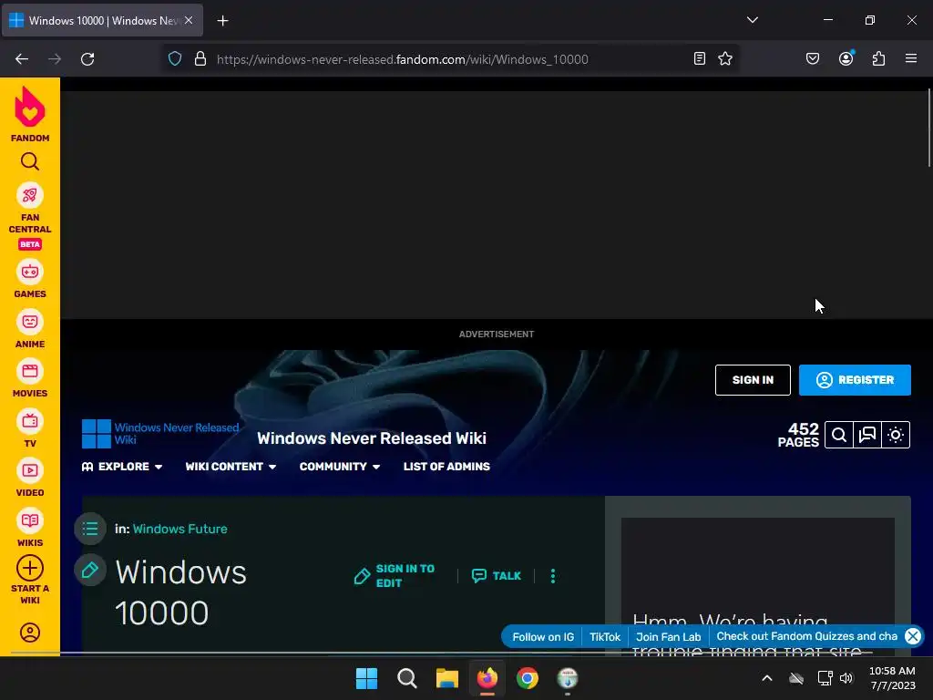
Task: Open taskbar search
Action: (407, 678)
